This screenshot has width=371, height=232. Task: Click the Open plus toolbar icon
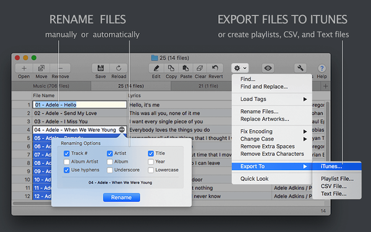coord(24,69)
